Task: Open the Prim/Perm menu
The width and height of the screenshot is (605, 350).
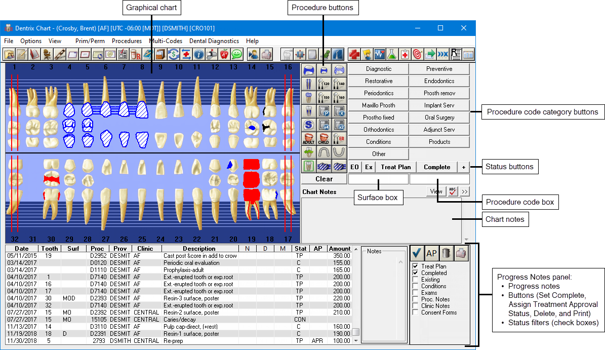Action: pyautogui.click(x=90, y=41)
